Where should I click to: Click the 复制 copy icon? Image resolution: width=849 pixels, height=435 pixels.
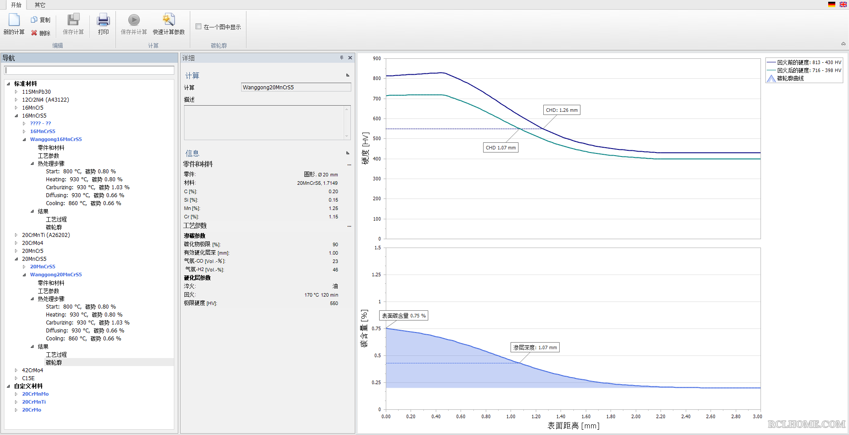(34, 20)
